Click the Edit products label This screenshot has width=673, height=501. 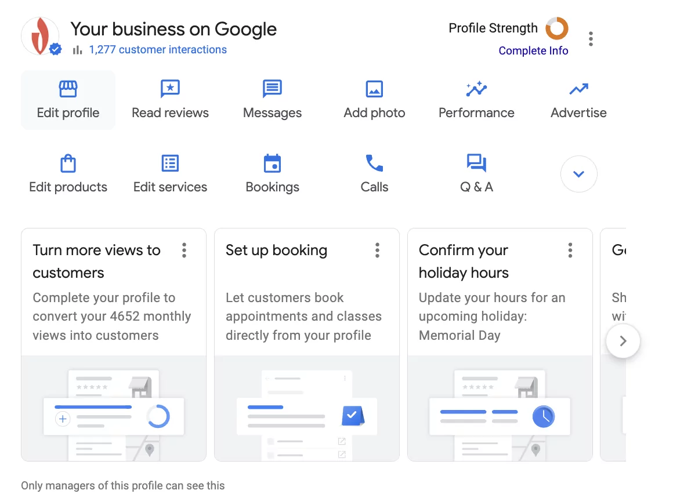coord(68,187)
